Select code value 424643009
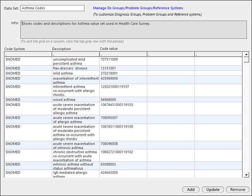 coord(123,174)
